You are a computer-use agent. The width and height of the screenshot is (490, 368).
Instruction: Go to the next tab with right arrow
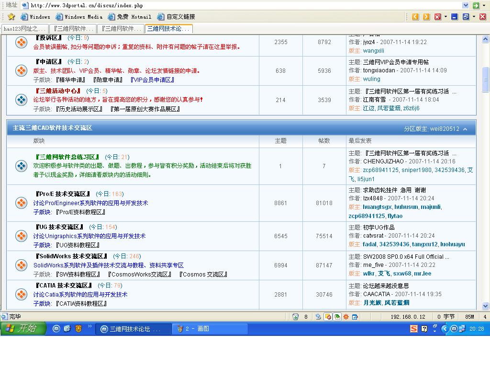tap(426, 17)
